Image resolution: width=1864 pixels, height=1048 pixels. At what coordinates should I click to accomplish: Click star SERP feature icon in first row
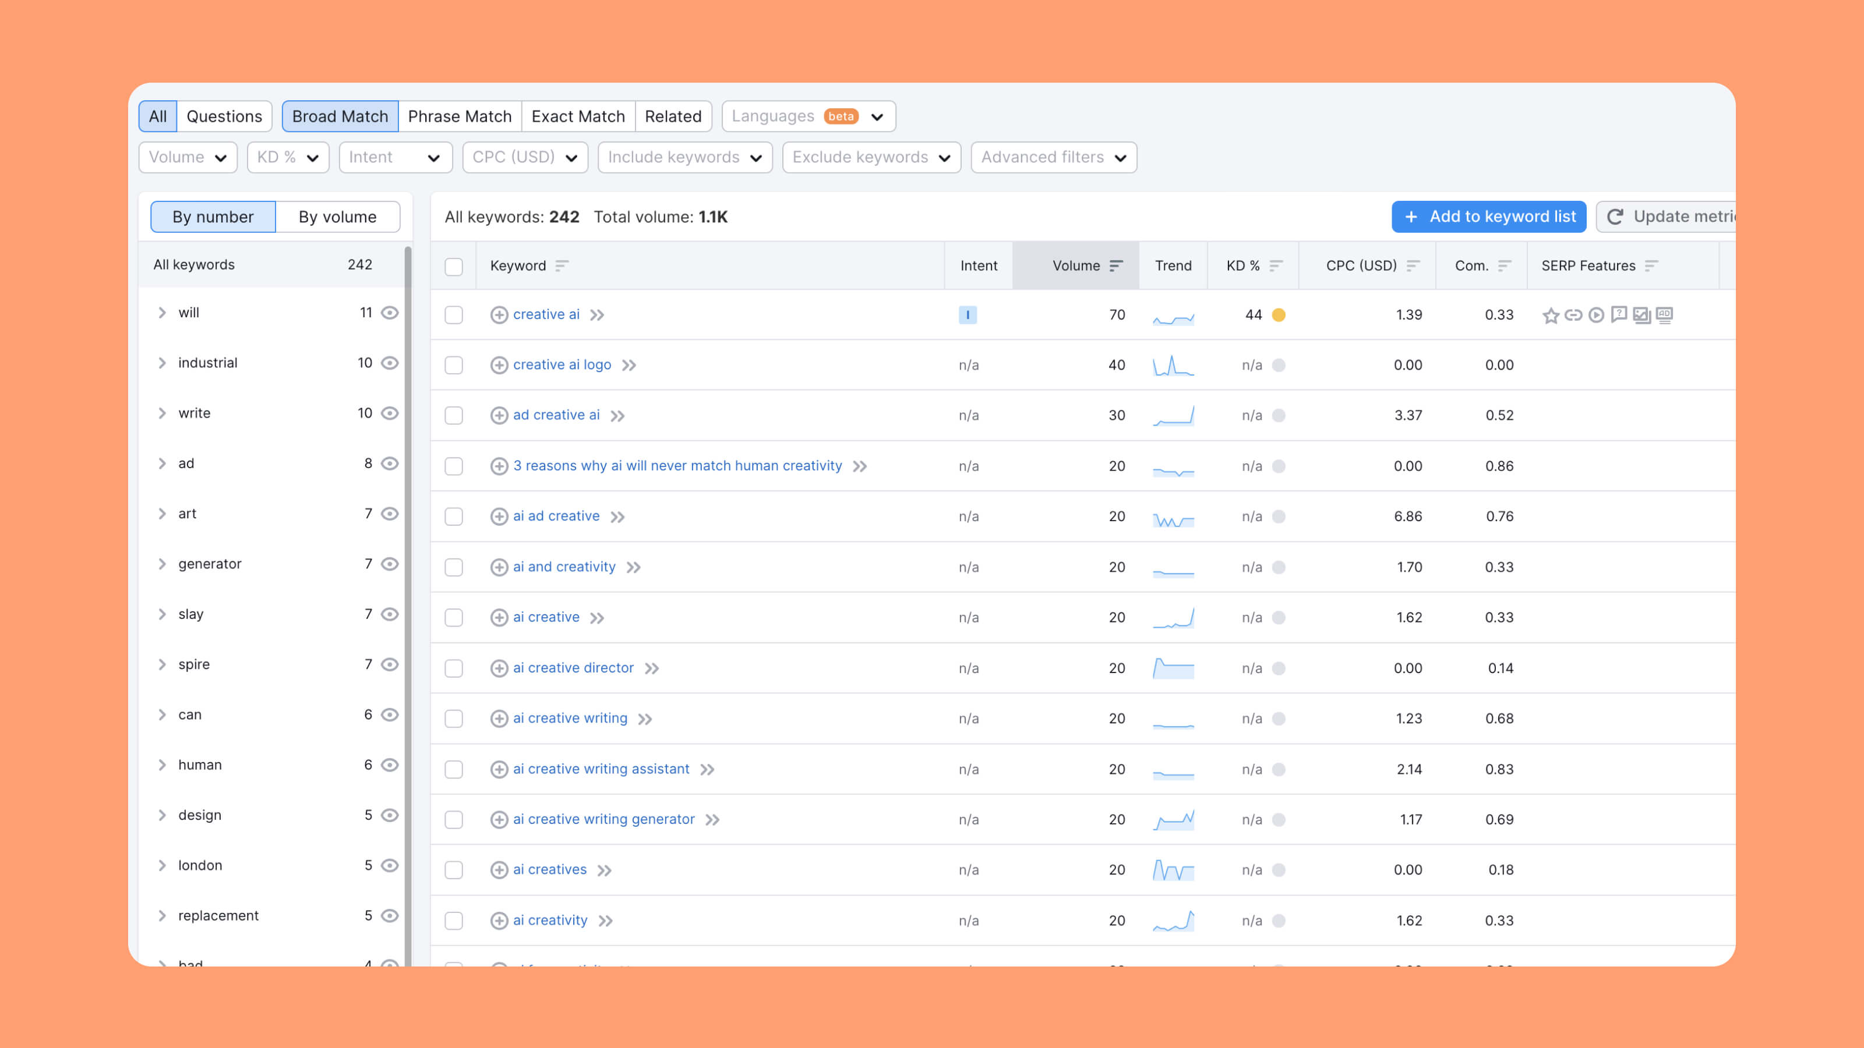pos(1550,316)
